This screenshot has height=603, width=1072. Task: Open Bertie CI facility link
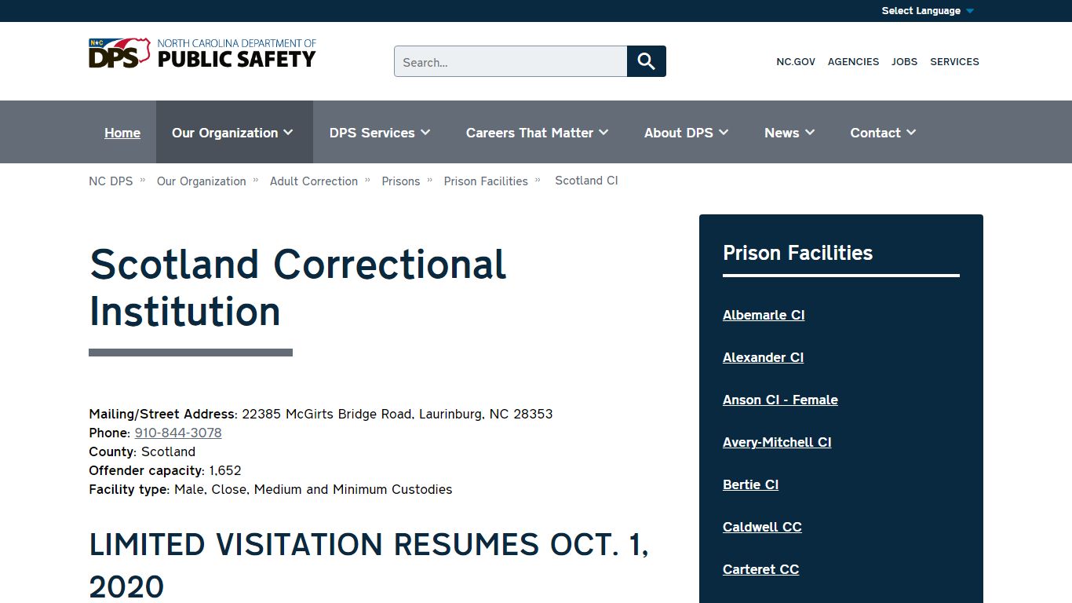pos(750,484)
